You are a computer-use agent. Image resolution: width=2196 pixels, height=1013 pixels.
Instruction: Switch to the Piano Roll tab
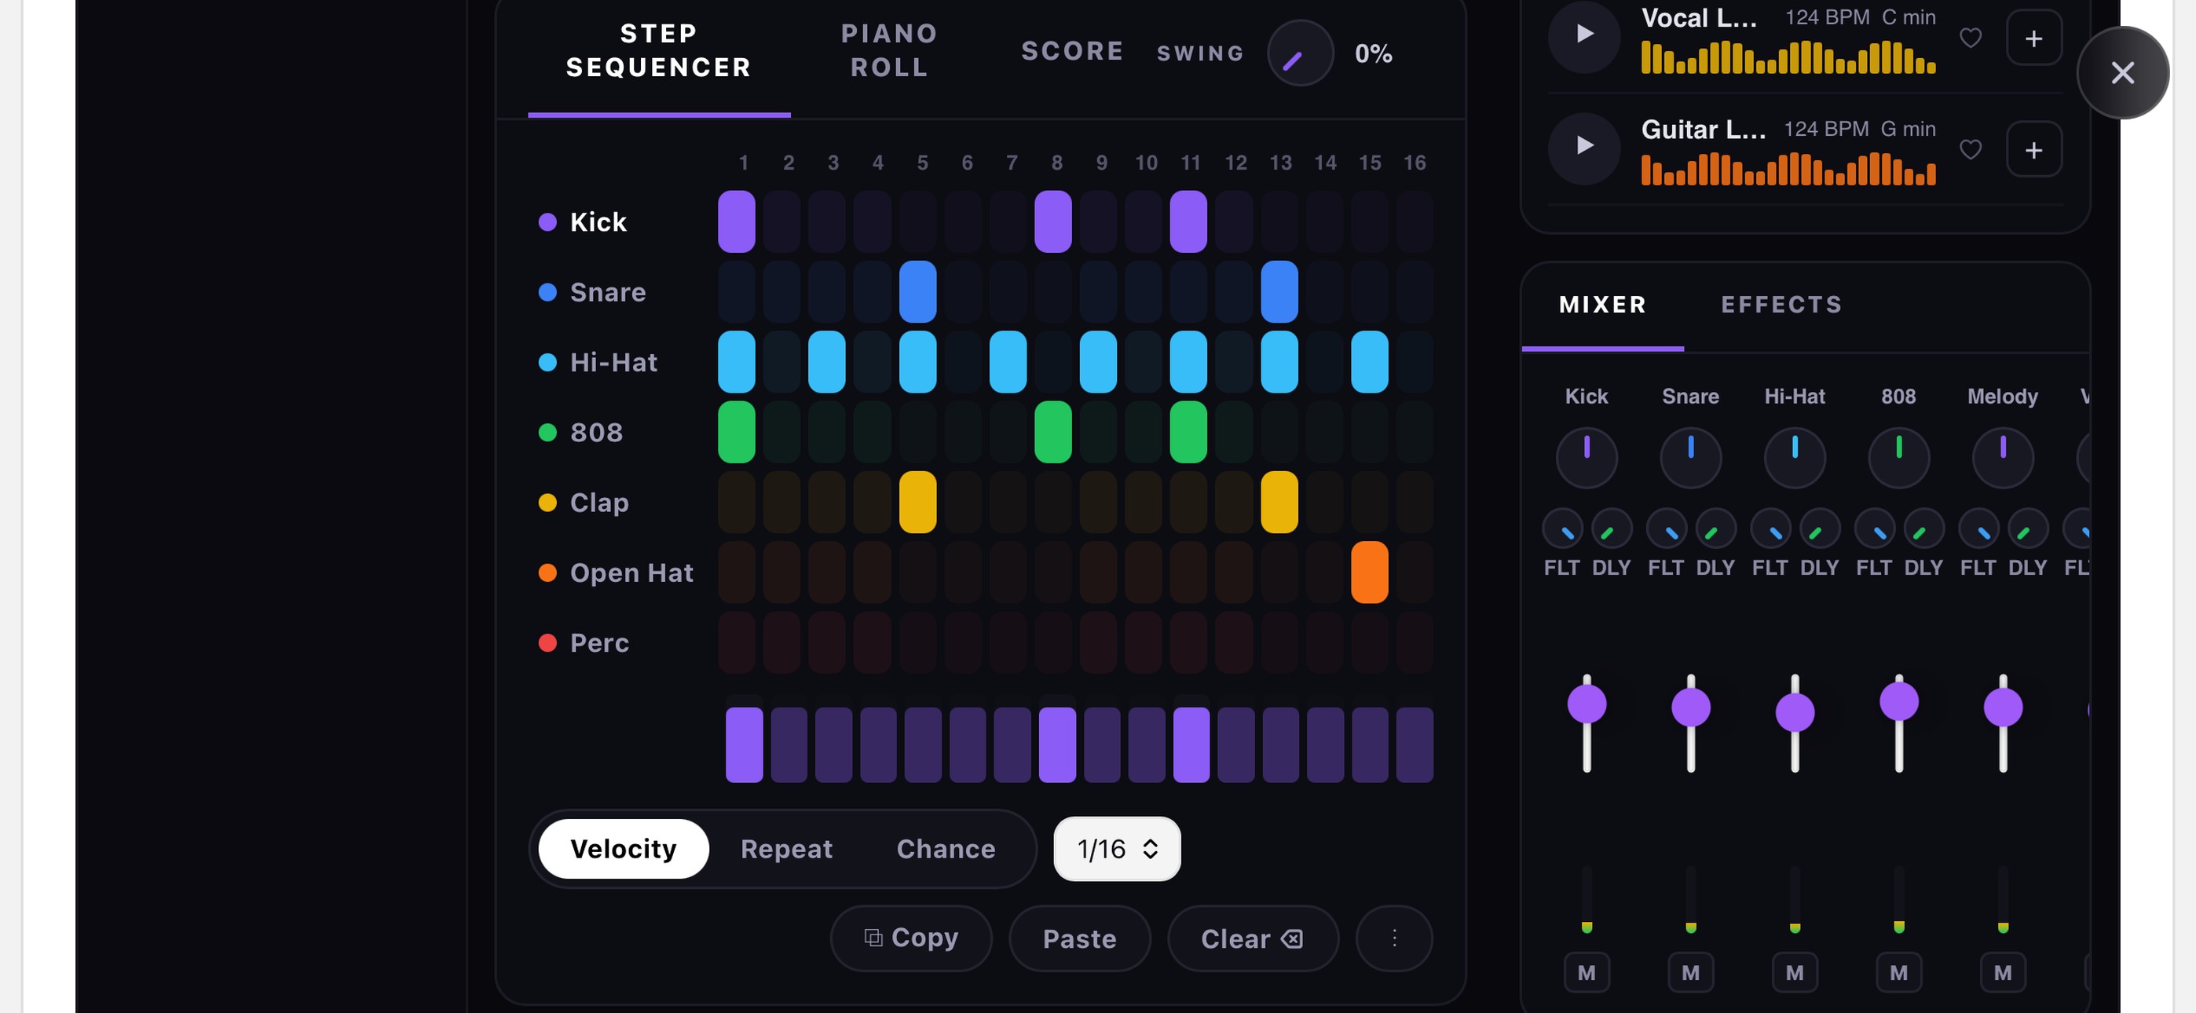tap(889, 50)
